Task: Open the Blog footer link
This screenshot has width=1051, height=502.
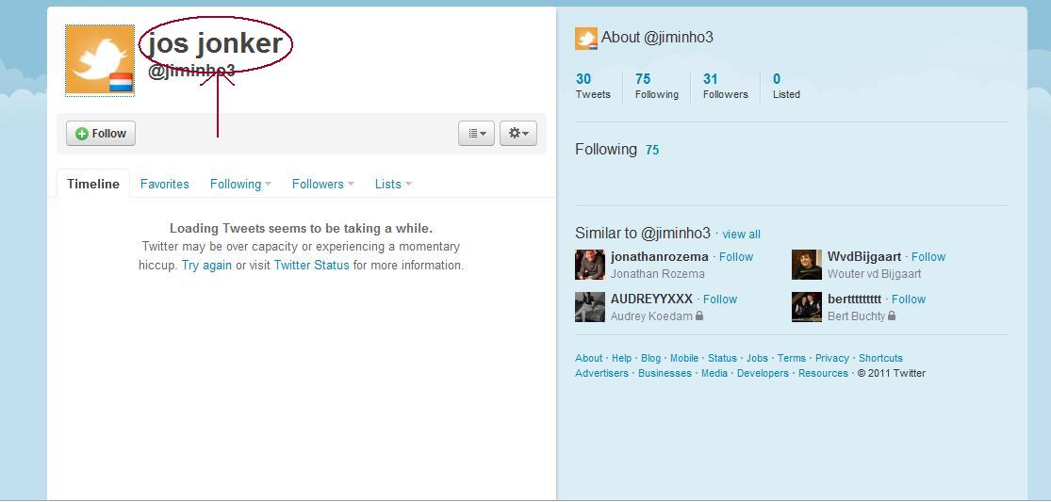Action: point(650,358)
